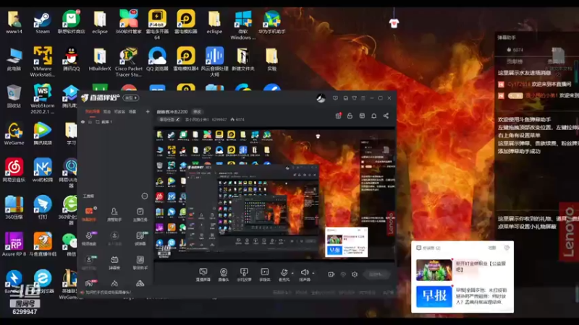Add a screen capture source from bottom toolbar

tap(203, 274)
